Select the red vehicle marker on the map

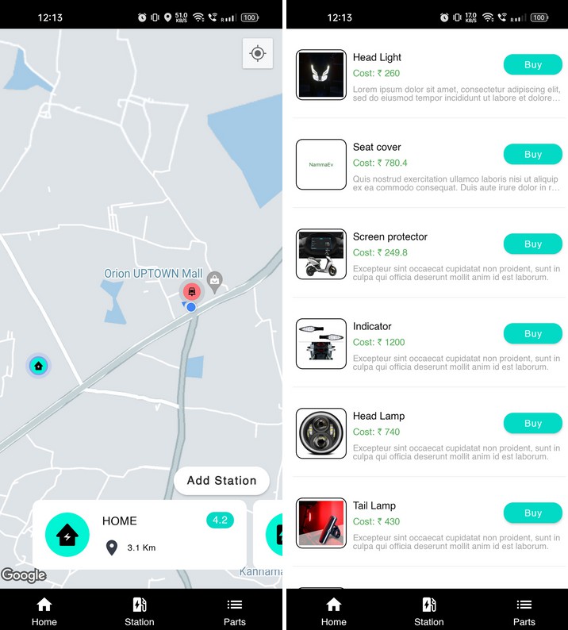coord(192,291)
